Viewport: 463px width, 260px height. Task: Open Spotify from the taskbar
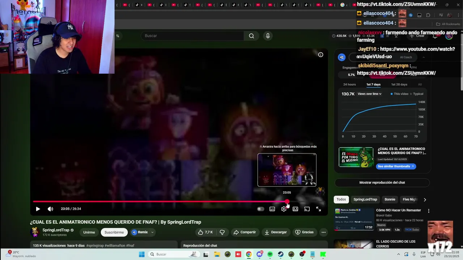pyautogui.click(x=270, y=254)
